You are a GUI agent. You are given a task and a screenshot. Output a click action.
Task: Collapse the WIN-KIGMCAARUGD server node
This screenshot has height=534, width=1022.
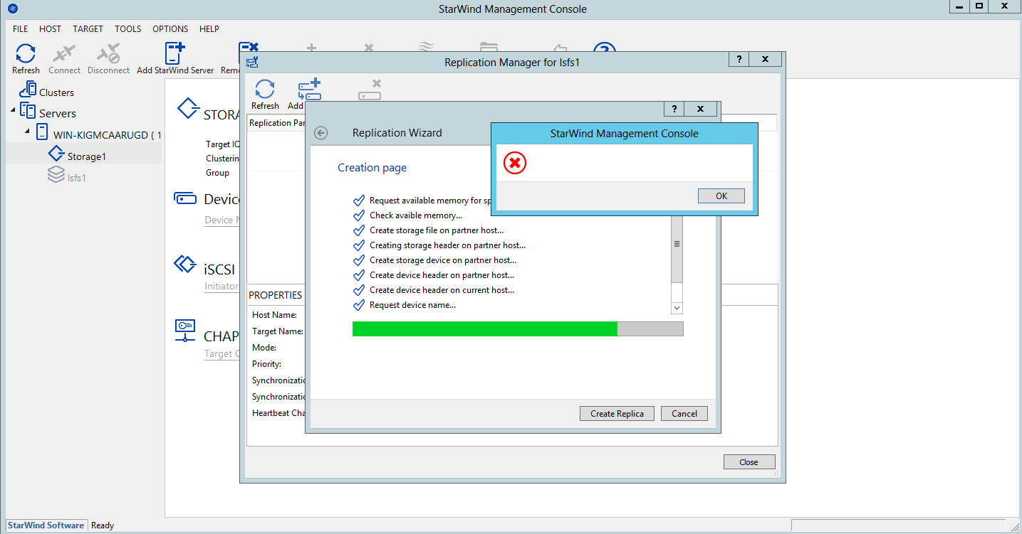coord(28,132)
